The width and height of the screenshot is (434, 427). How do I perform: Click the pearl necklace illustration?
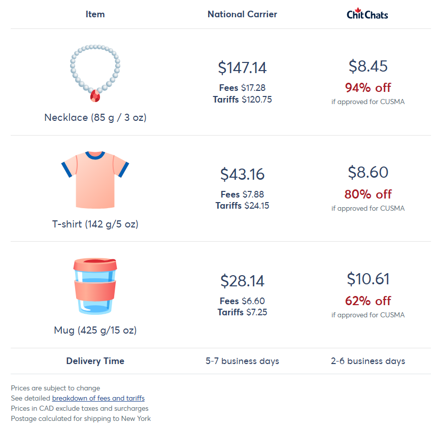pos(95,74)
